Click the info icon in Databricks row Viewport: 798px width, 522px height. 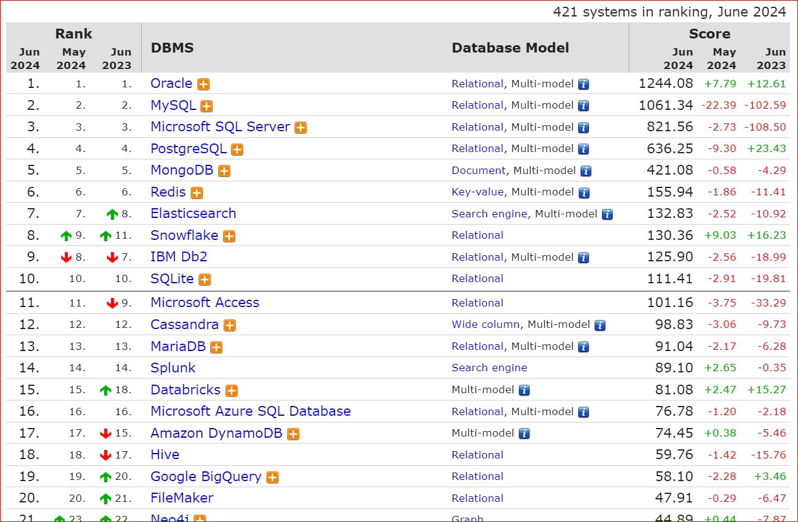click(524, 390)
